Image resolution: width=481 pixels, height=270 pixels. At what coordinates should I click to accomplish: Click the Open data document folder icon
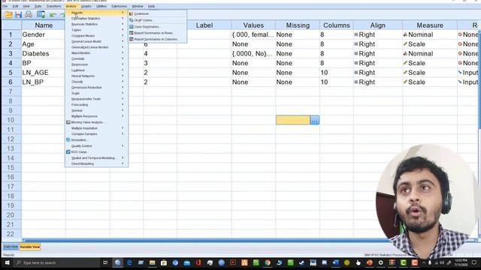[8, 14]
